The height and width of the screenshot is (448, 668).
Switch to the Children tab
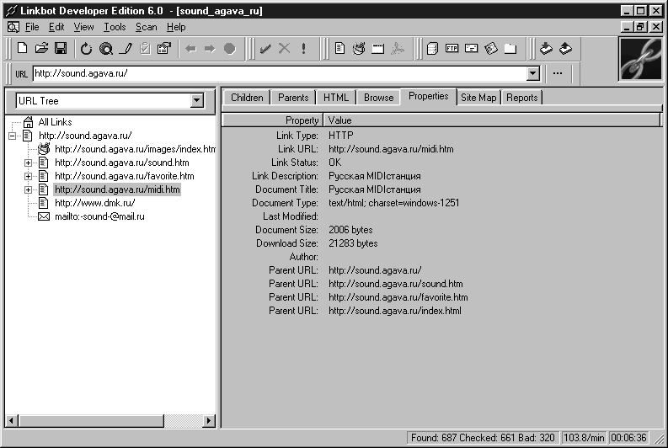click(x=247, y=98)
